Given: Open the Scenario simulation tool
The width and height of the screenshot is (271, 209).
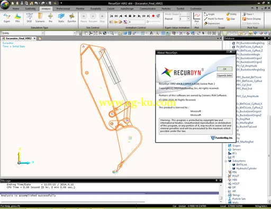Looking at the screenshot, I should pyautogui.click(x=40, y=17).
